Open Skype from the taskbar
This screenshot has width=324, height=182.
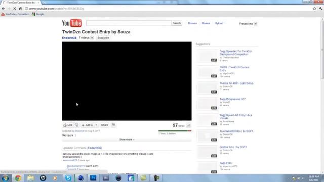pyautogui.click(x=68, y=178)
